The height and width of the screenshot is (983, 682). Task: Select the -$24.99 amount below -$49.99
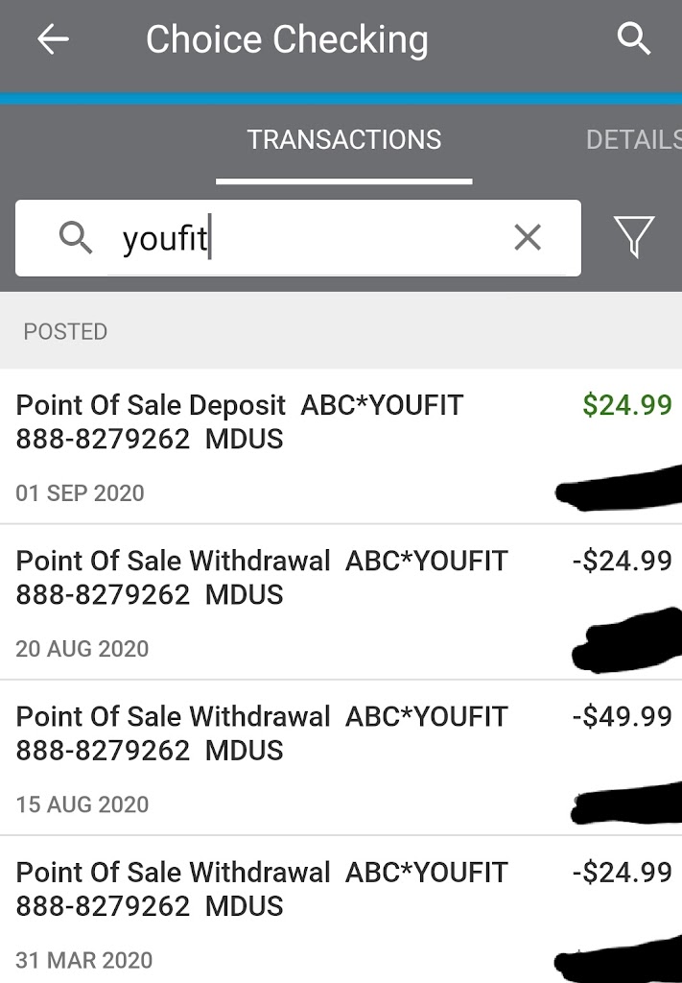pyautogui.click(x=622, y=873)
